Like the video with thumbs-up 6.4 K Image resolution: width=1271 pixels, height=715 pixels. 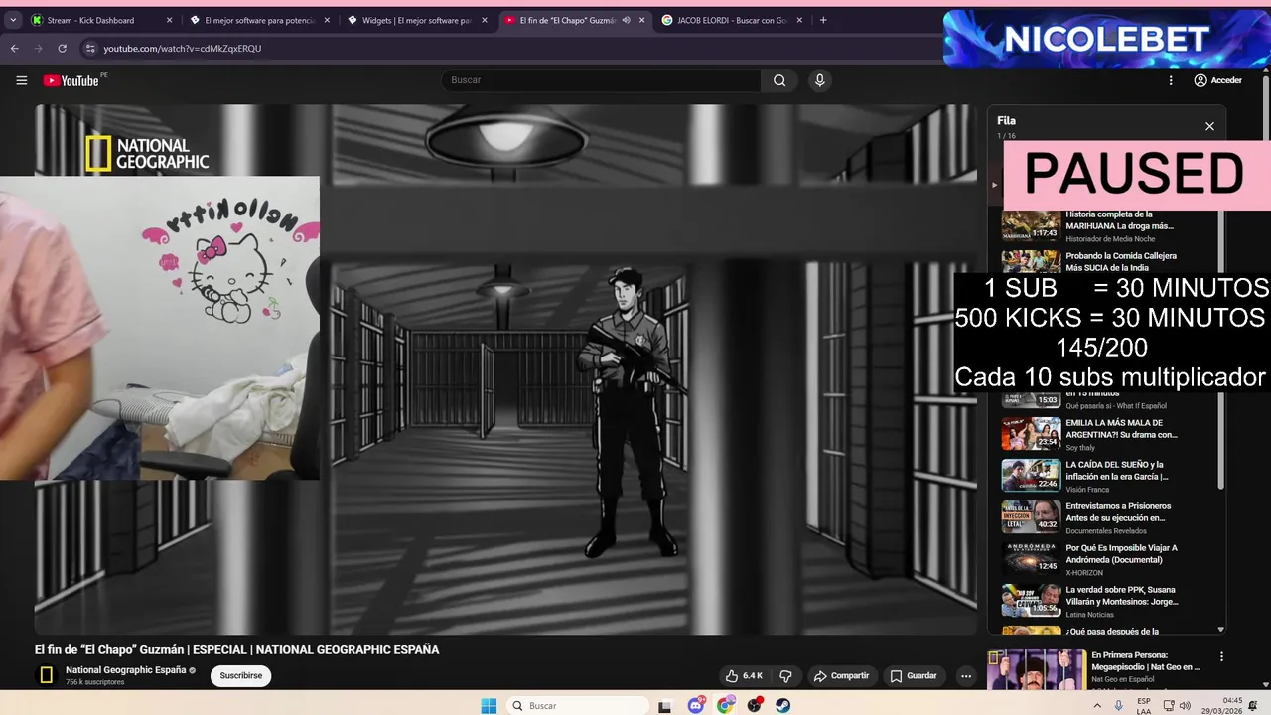[744, 676]
